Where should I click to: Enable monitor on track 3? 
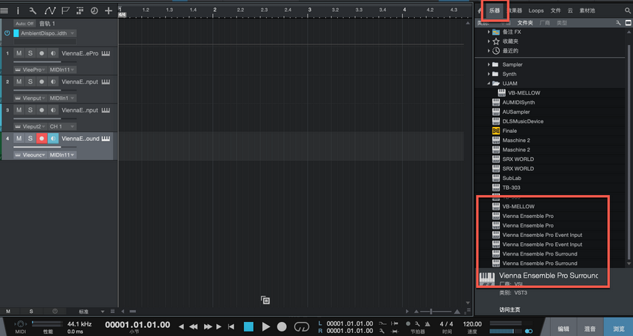click(x=53, y=110)
